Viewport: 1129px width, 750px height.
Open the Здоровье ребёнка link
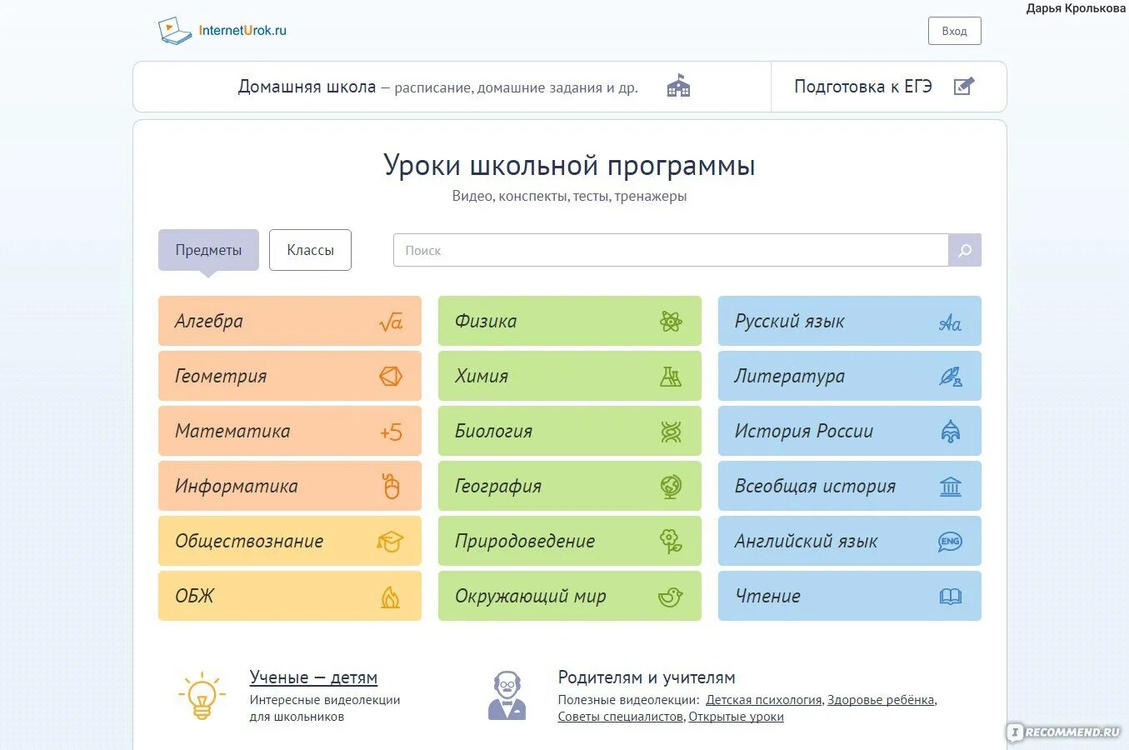pos(881,700)
